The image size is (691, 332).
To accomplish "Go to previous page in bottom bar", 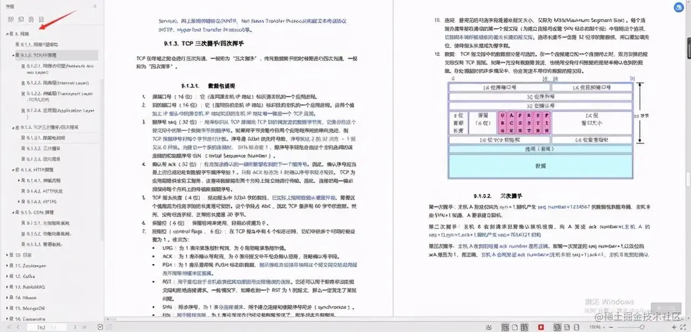I will pos(18,327).
